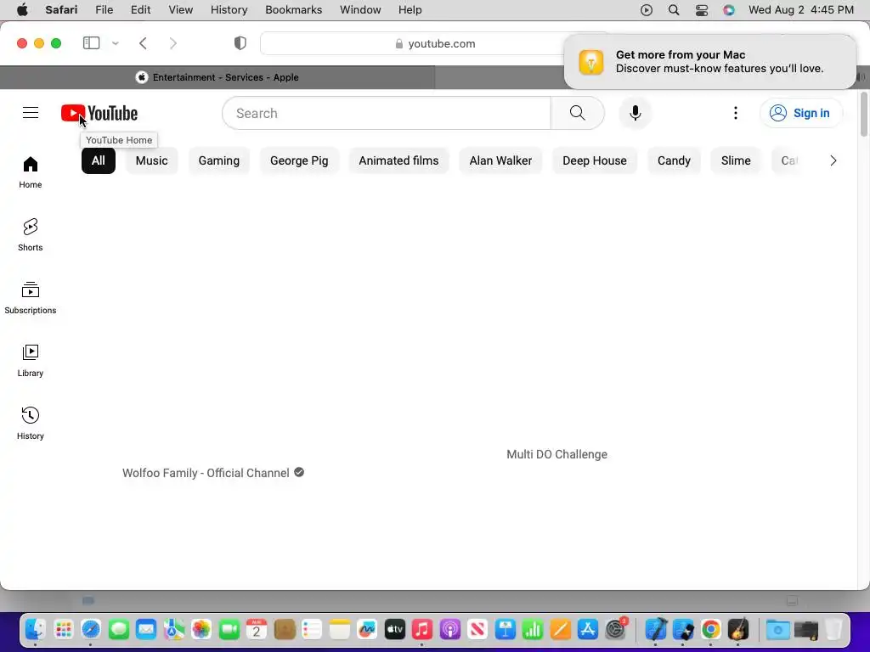870x652 pixels.
Task: Open the Window menu
Action: [x=360, y=10]
